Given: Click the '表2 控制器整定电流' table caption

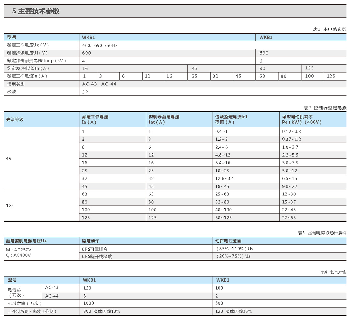Looking at the screenshot, I should click(325, 108).
